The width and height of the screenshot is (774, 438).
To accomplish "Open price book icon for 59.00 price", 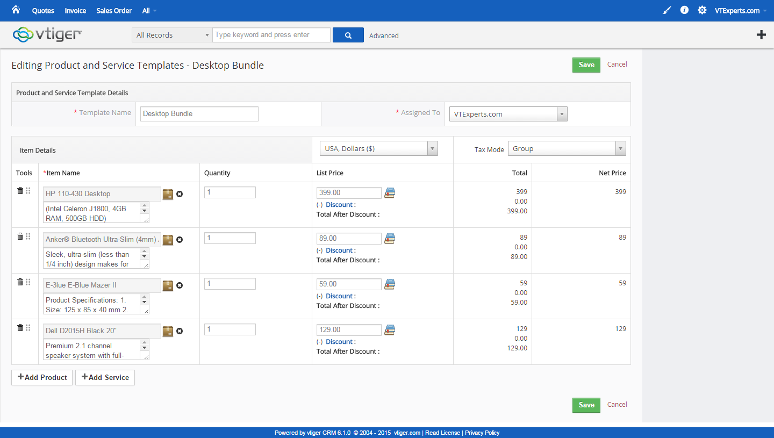I will 390,284.
